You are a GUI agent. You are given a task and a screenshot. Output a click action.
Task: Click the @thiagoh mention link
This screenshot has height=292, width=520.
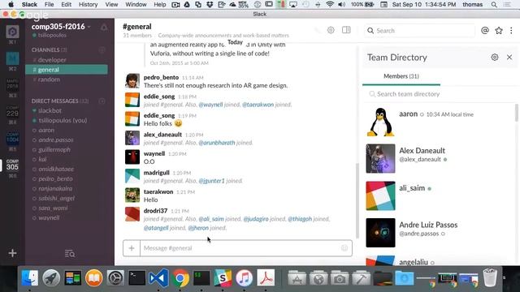point(300,219)
